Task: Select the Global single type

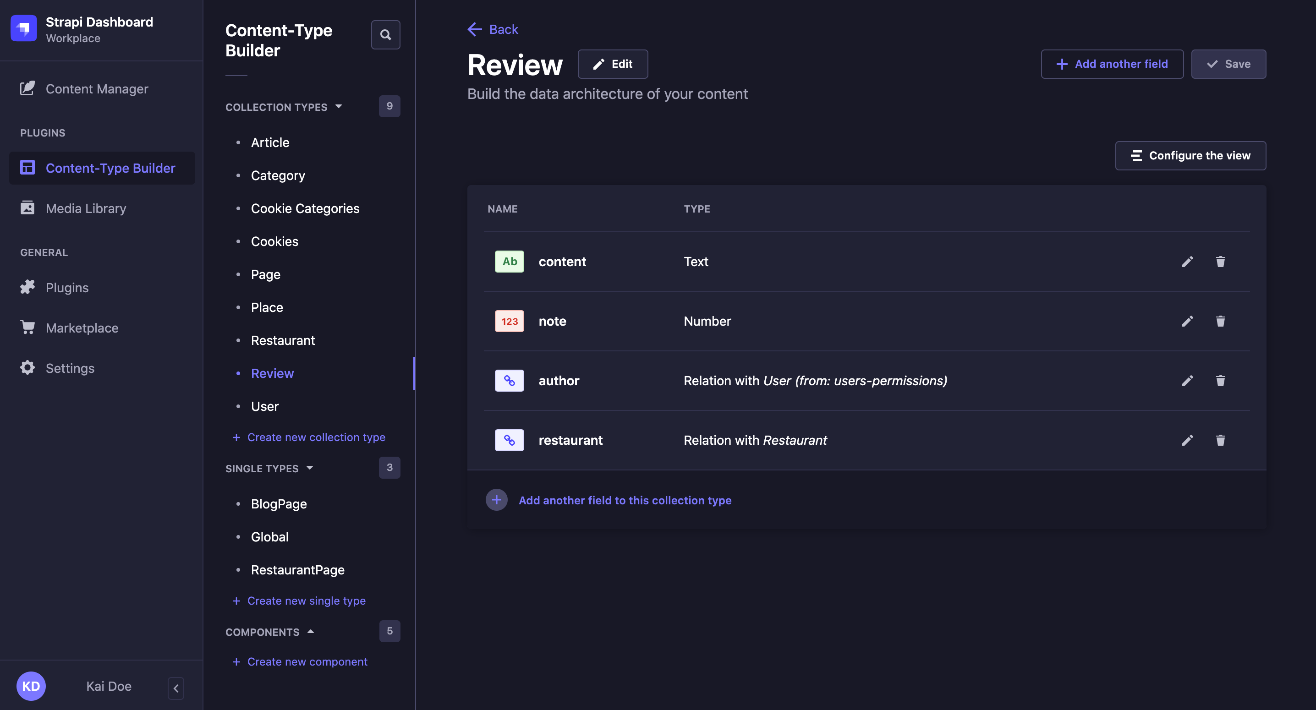Action: coord(270,536)
